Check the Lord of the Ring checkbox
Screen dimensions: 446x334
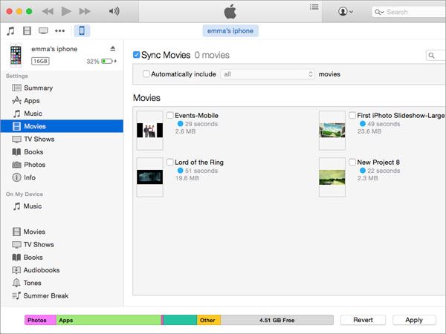click(x=170, y=162)
